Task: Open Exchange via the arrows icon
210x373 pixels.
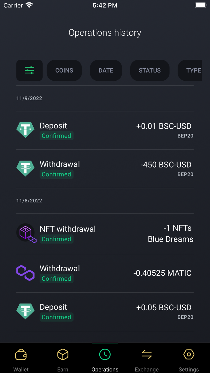Action: coord(147,354)
